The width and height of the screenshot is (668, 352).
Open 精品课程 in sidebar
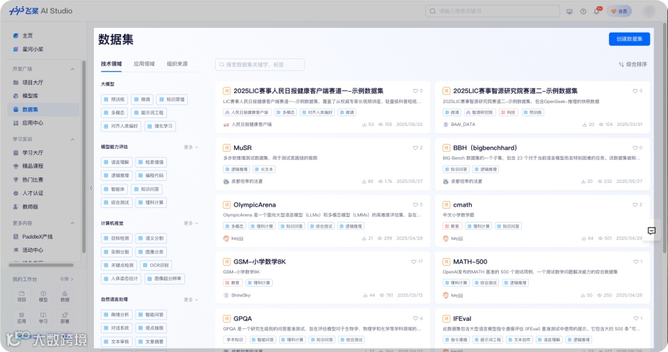tap(28, 166)
